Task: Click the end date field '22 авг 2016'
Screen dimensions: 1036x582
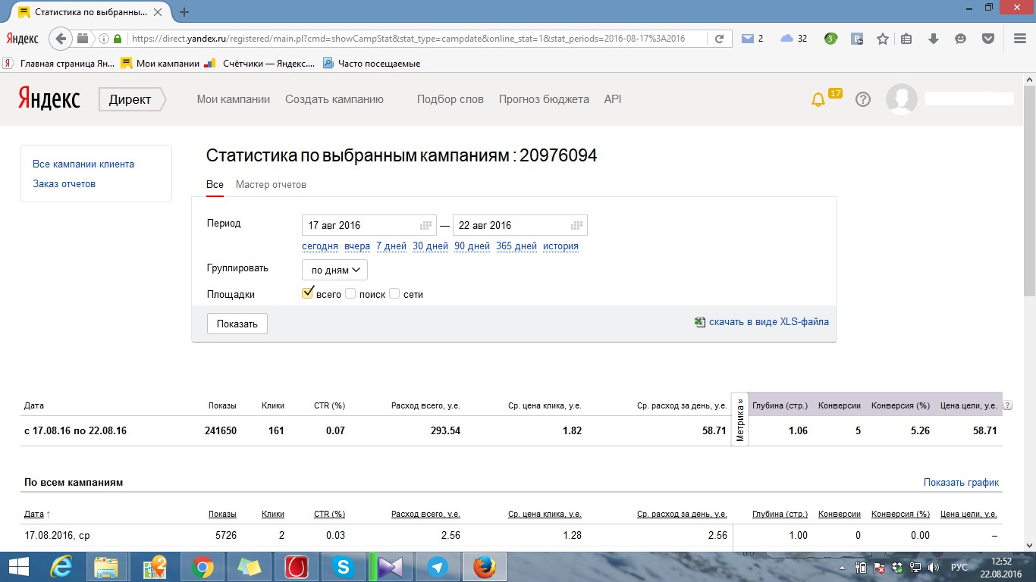Action: pos(520,225)
